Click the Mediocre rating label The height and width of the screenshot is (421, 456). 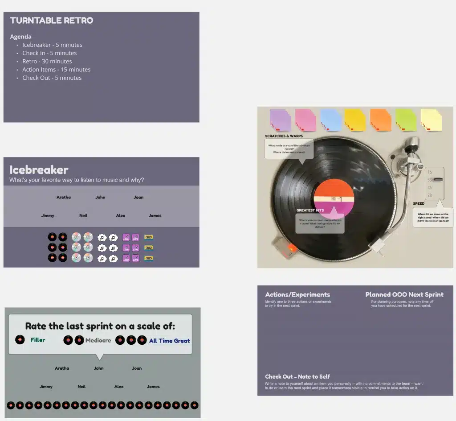pyautogui.click(x=98, y=340)
